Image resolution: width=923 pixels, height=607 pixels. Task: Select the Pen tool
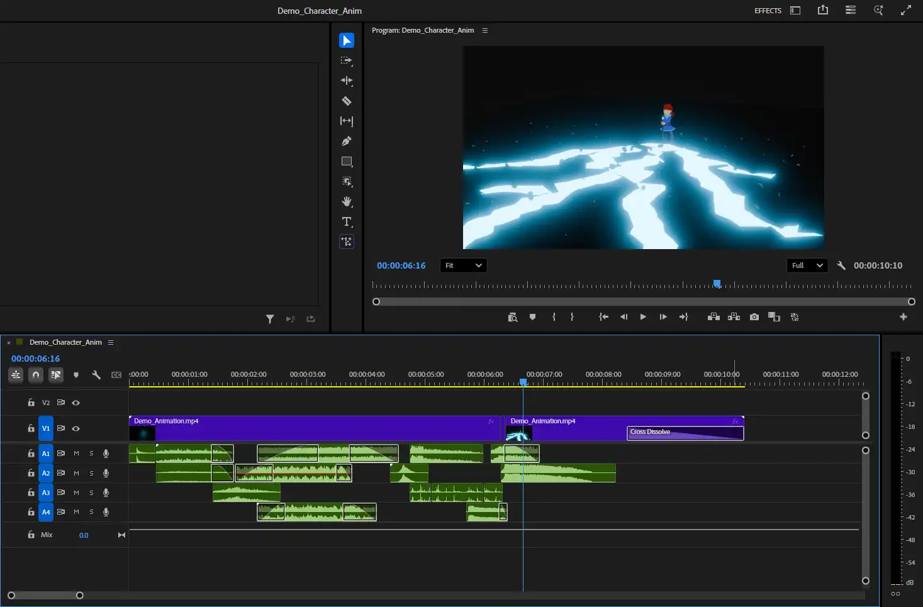[x=347, y=141]
